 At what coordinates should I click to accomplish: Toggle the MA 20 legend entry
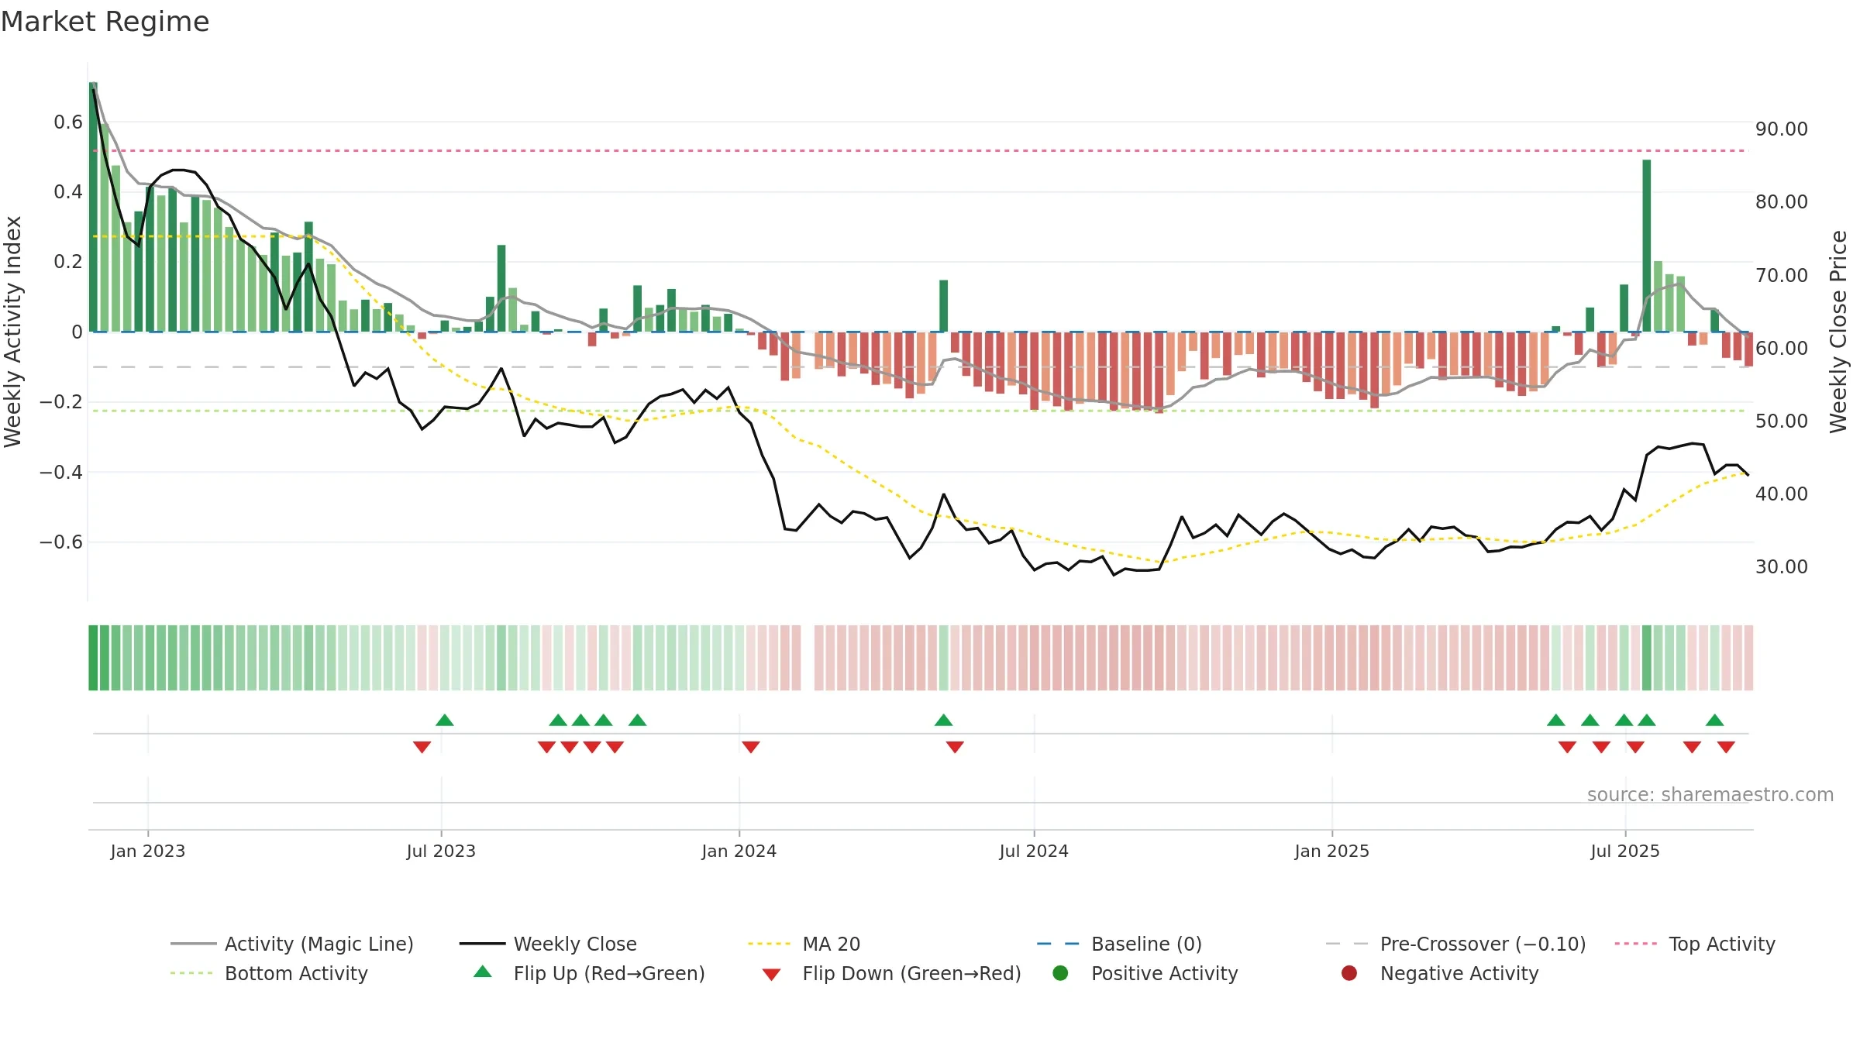[x=804, y=944]
